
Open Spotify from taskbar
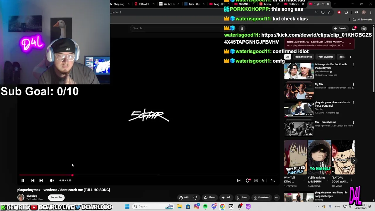pyautogui.click(x=205, y=206)
